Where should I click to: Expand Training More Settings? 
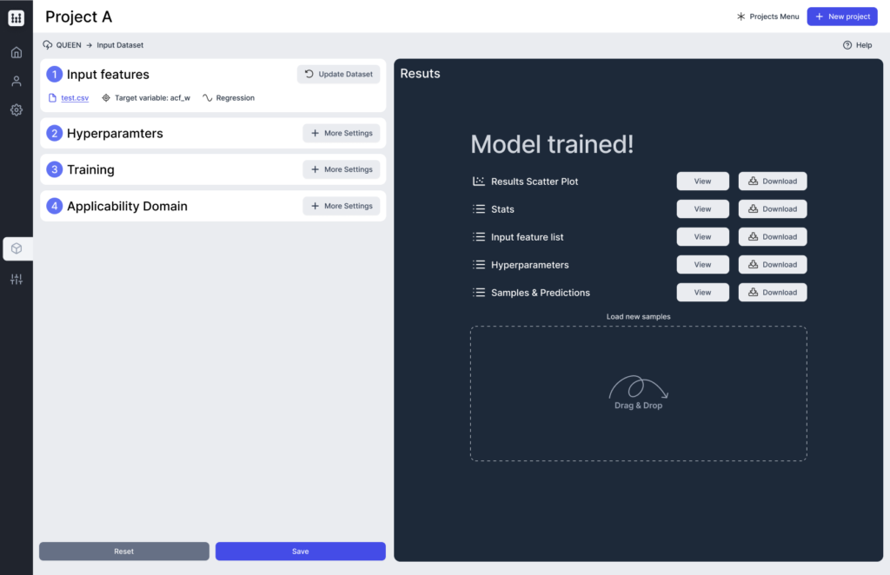pyautogui.click(x=341, y=169)
